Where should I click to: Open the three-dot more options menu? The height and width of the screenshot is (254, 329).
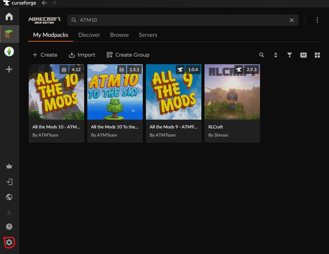click(317, 20)
